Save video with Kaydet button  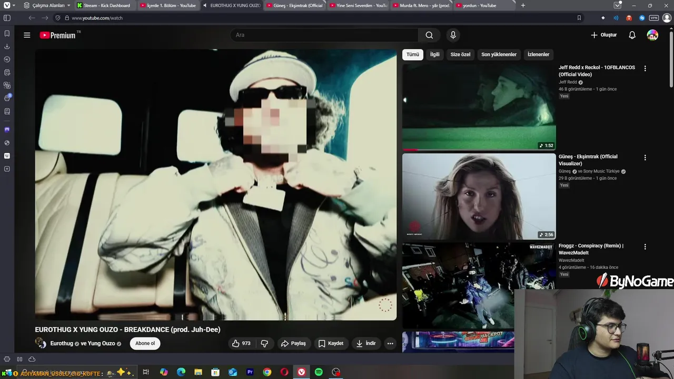coord(331,343)
